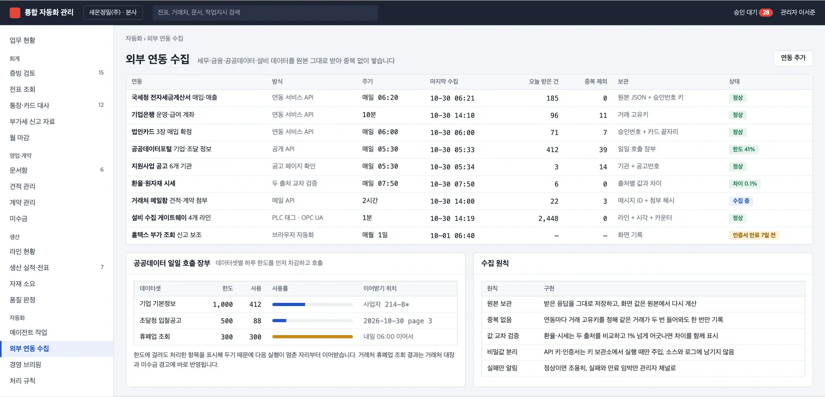Screen dimensions: 825x397
Task: Open 문서함 sidebar item
Action: click(x=57, y=170)
